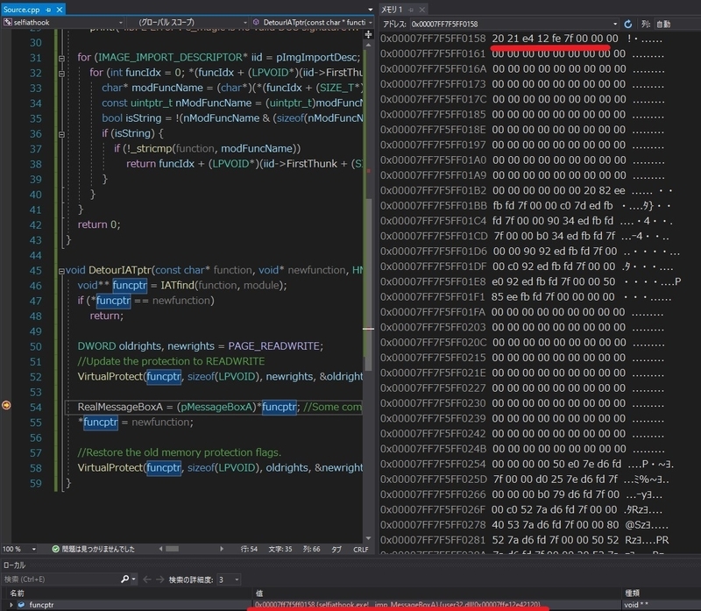This screenshot has height=611, width=701.
Task: Click the 値 column header
Action: pos(259,593)
